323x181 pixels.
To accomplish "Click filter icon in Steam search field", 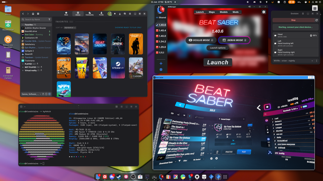I will (49, 20).
